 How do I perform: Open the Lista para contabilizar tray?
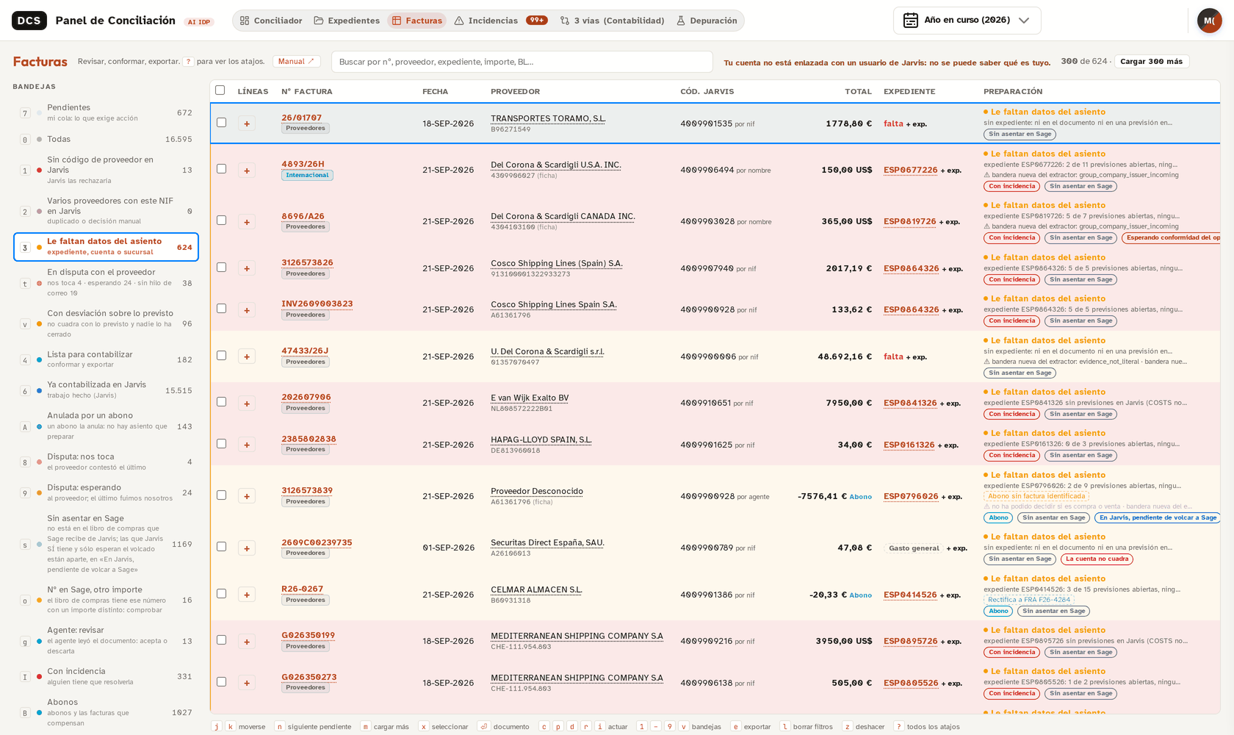coord(106,359)
